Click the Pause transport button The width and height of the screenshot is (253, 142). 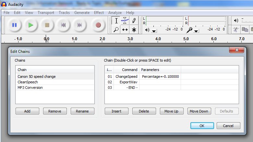(15, 25)
